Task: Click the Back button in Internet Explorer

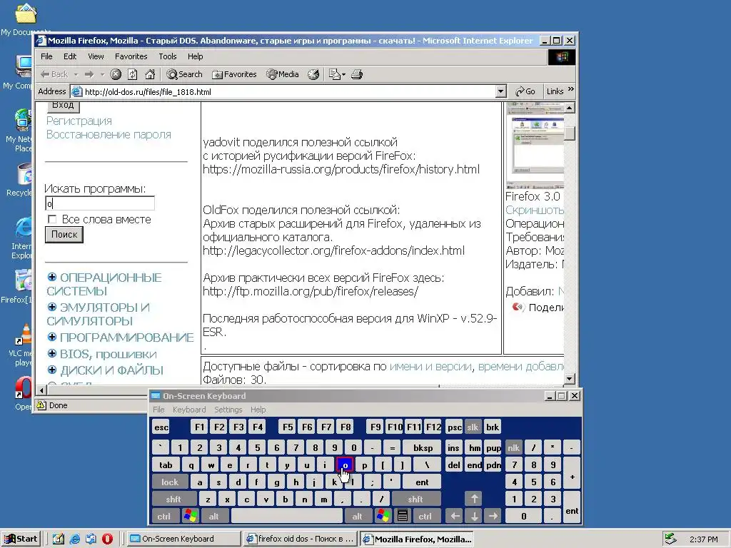Action: coord(54,74)
